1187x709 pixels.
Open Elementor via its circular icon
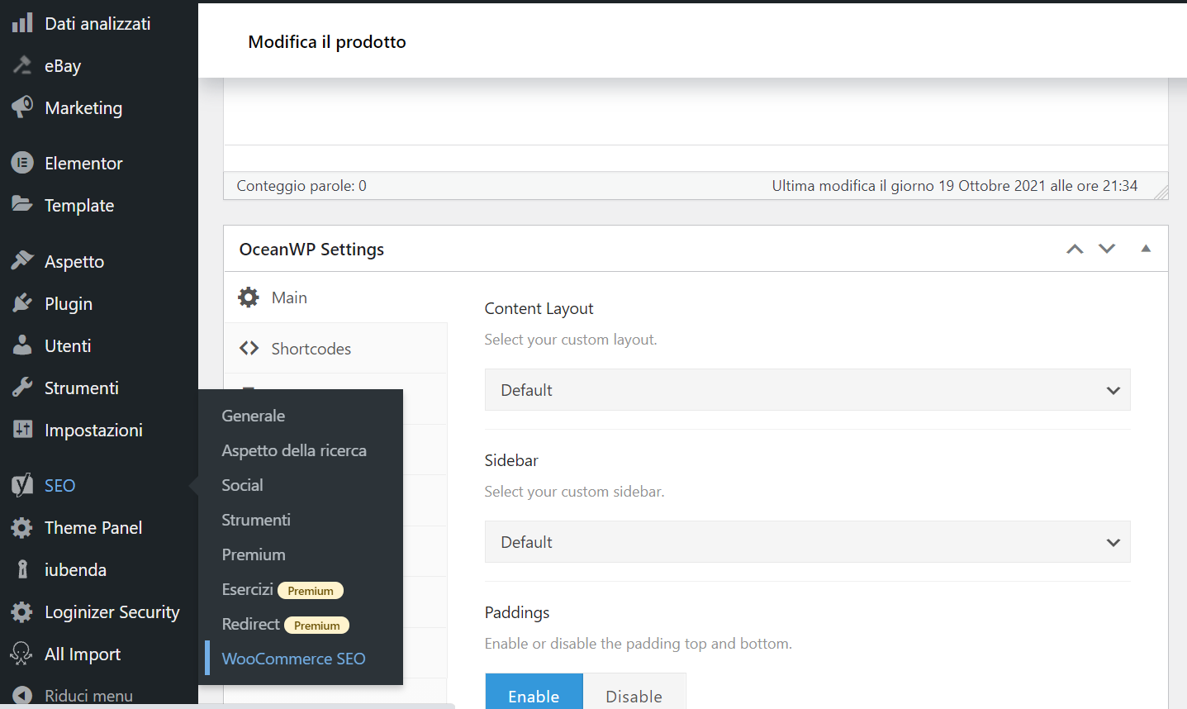pyautogui.click(x=22, y=163)
